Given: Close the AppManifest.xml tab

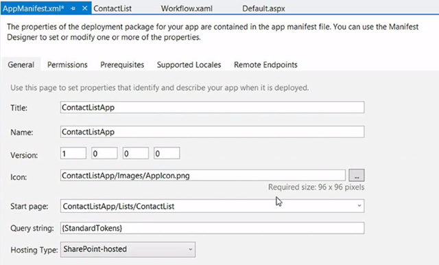Looking at the screenshot, I should [x=84, y=8].
